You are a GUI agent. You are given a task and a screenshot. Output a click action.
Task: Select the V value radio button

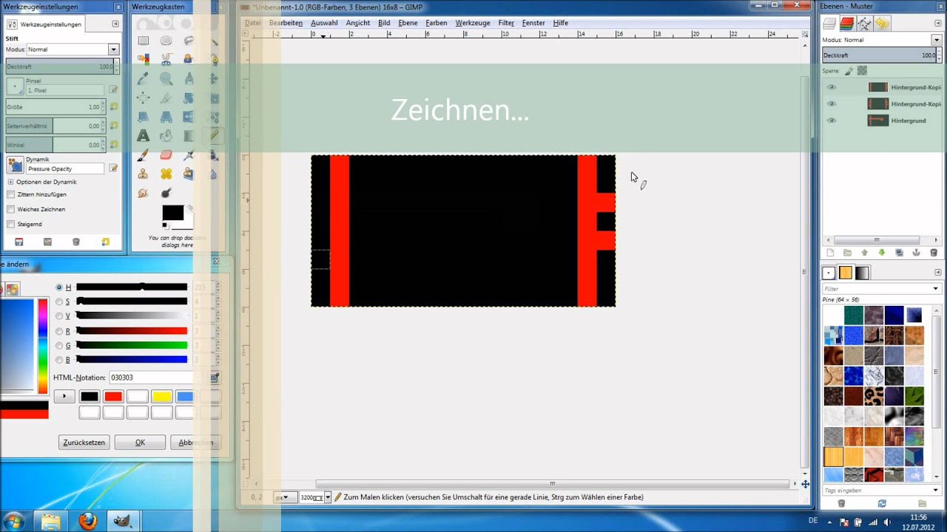point(59,316)
